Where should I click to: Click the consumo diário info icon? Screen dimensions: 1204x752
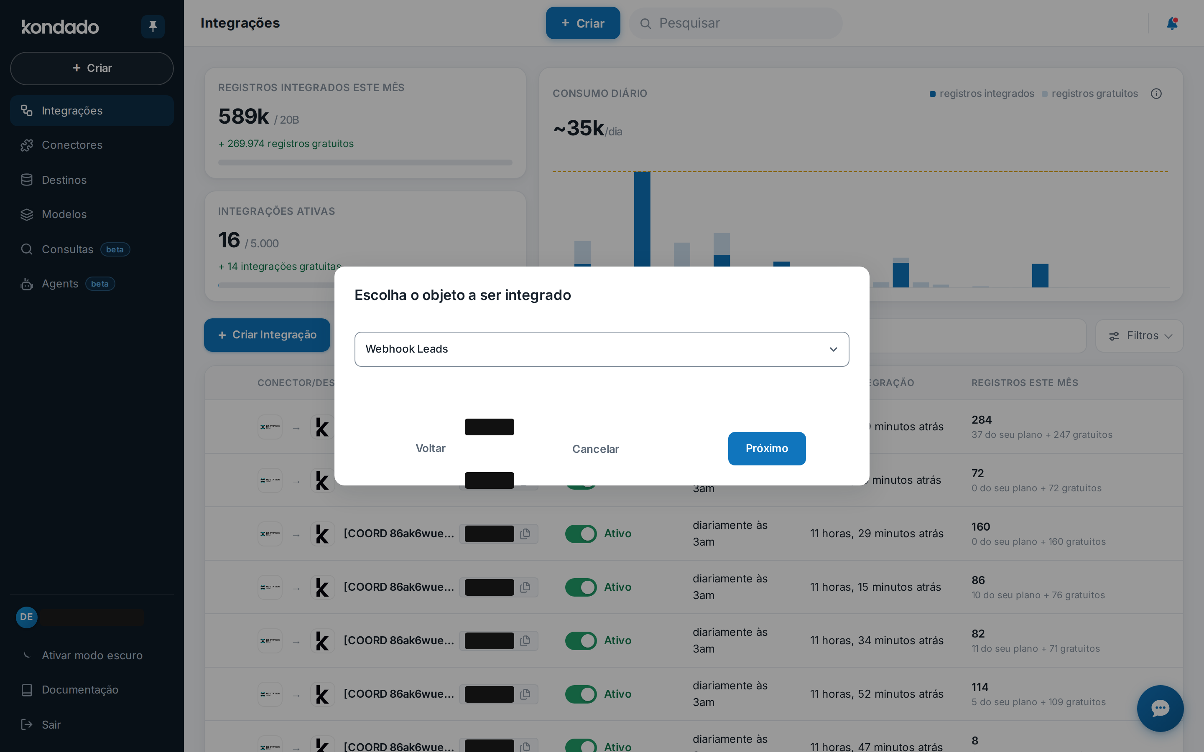[1156, 94]
